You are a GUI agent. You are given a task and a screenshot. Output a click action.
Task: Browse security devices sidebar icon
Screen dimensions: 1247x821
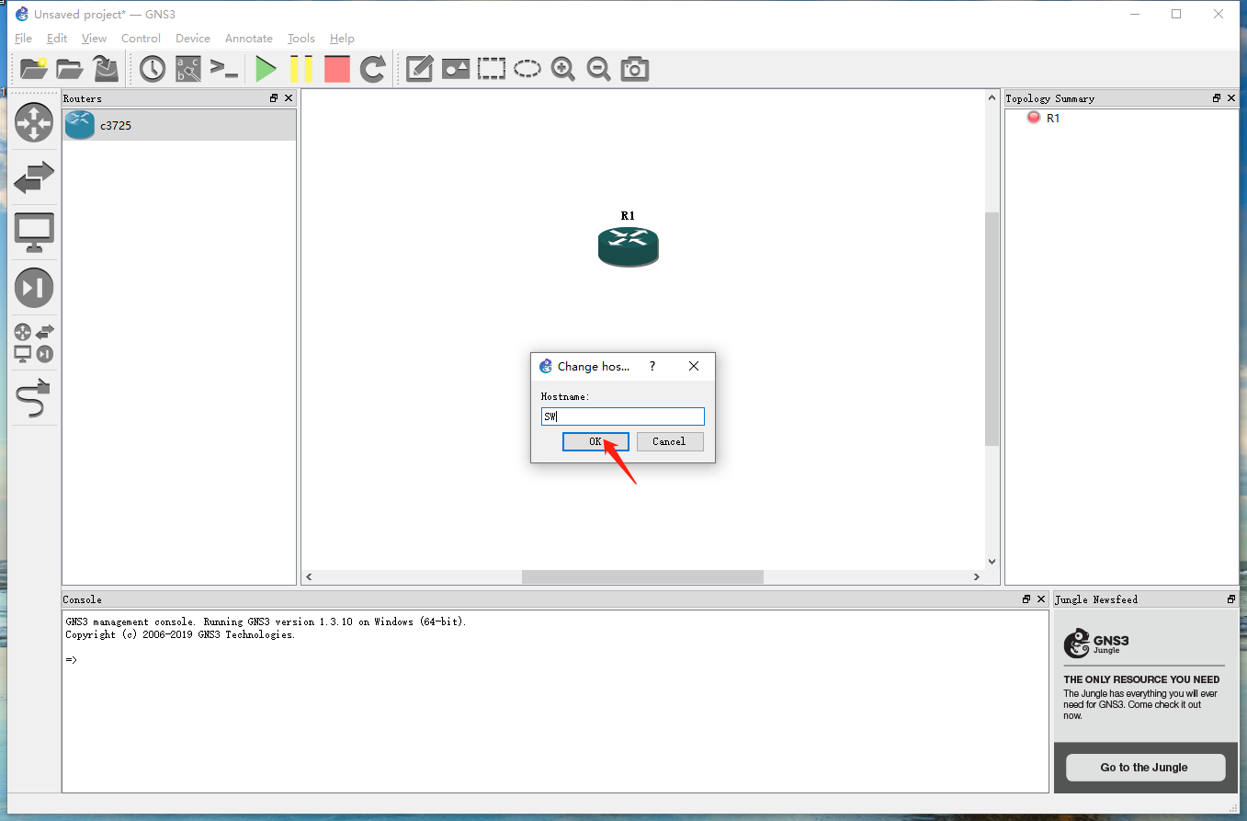[34, 288]
